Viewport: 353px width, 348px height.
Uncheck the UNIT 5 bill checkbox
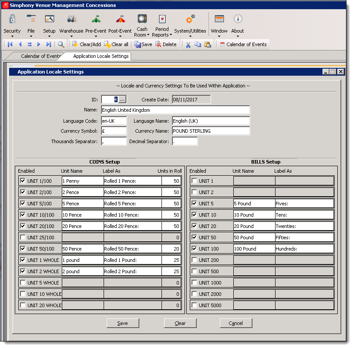pyautogui.click(x=194, y=203)
